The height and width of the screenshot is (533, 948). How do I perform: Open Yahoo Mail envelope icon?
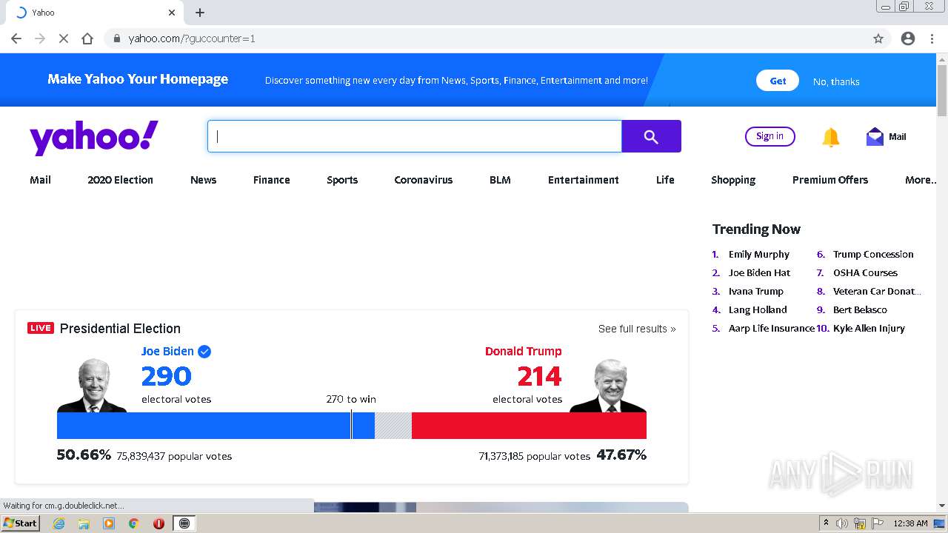coord(875,137)
